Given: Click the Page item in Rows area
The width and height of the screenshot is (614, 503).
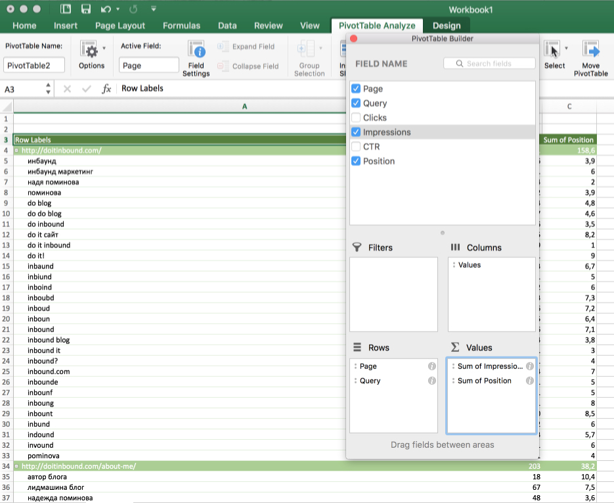Looking at the screenshot, I should [x=368, y=366].
